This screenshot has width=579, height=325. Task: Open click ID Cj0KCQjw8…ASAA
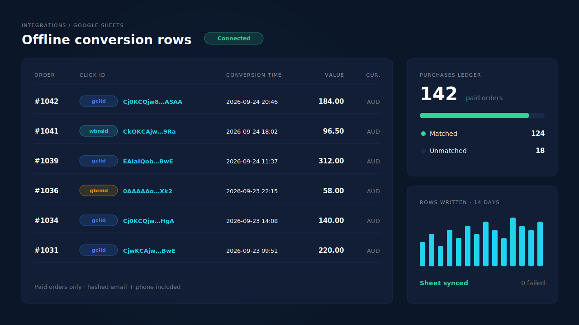[x=152, y=102]
